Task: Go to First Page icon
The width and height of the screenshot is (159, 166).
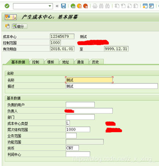Action: coord(117,6)
